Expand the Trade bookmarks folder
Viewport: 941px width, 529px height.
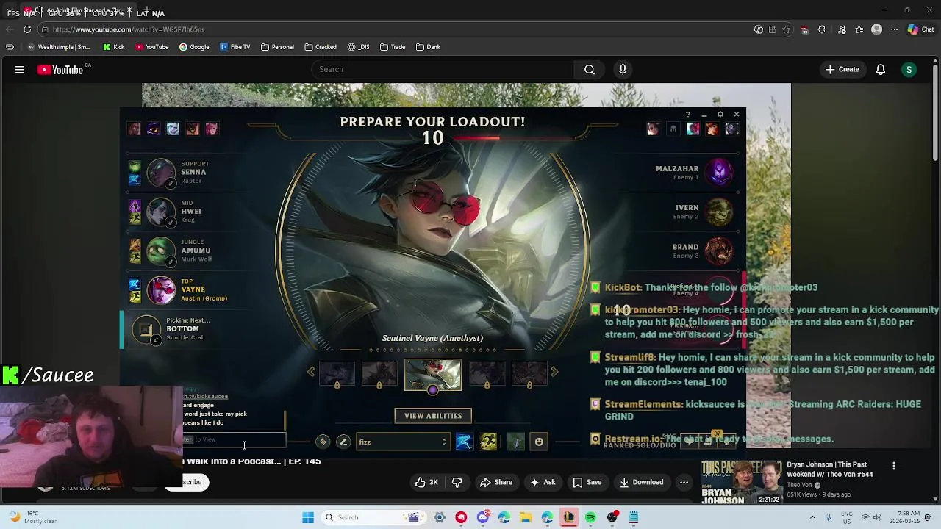pos(393,47)
